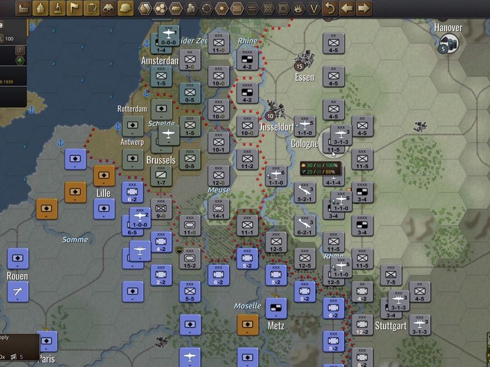The width and height of the screenshot is (490, 367).
Task: Select the 15-2 mechanized corps
Action: coord(190,259)
